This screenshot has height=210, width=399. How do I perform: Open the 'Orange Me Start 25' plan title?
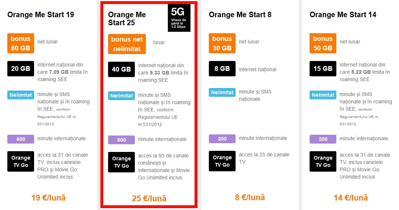click(x=127, y=19)
